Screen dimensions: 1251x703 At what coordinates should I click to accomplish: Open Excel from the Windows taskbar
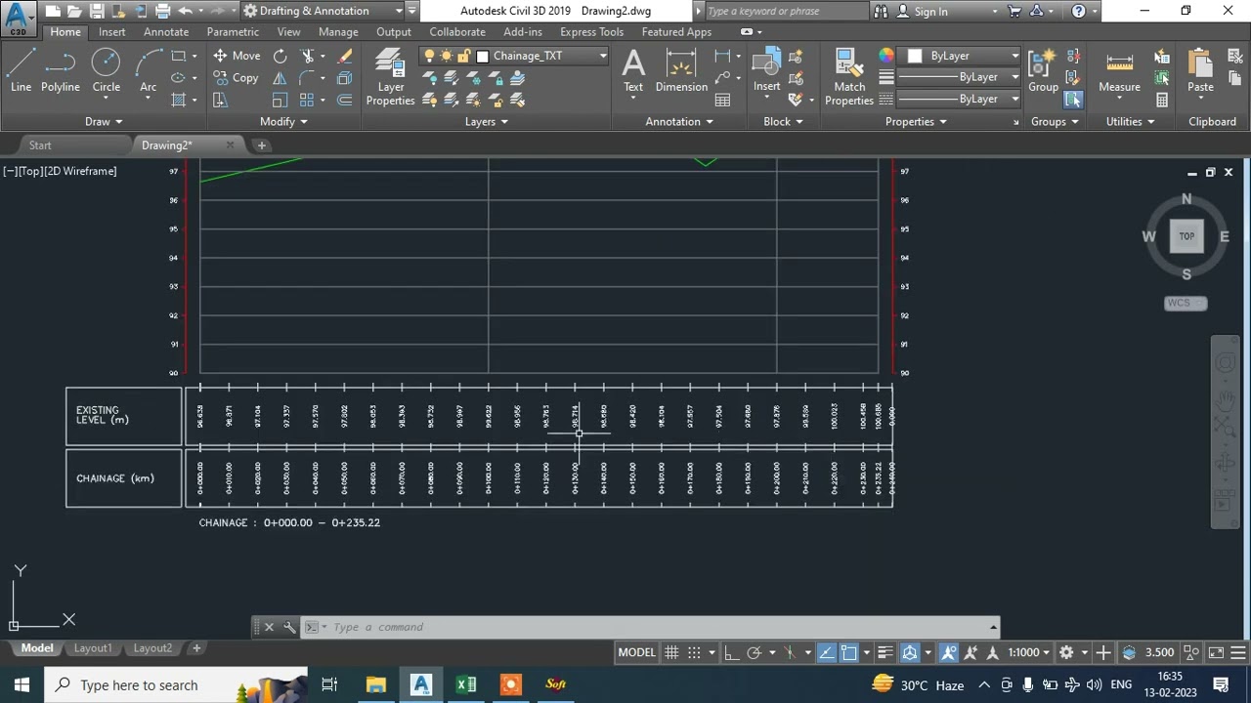click(x=466, y=684)
